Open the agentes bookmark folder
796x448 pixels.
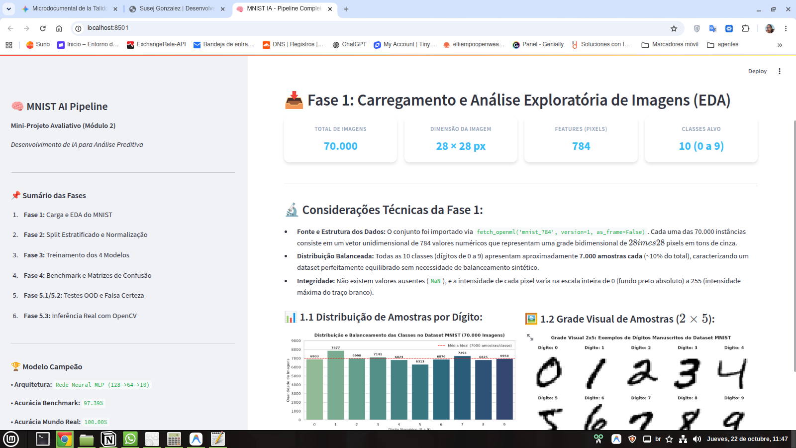(723, 44)
